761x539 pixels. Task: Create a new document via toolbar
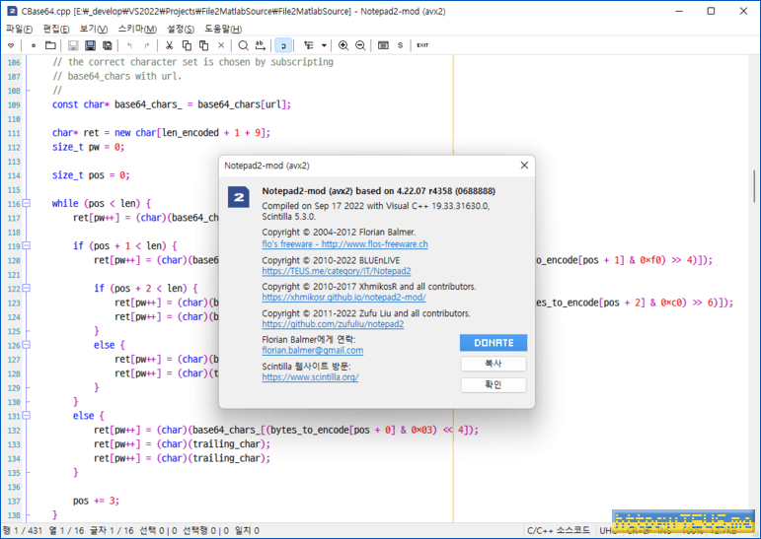[x=33, y=45]
